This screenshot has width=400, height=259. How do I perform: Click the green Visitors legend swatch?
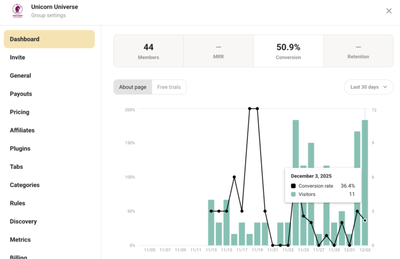(293, 195)
